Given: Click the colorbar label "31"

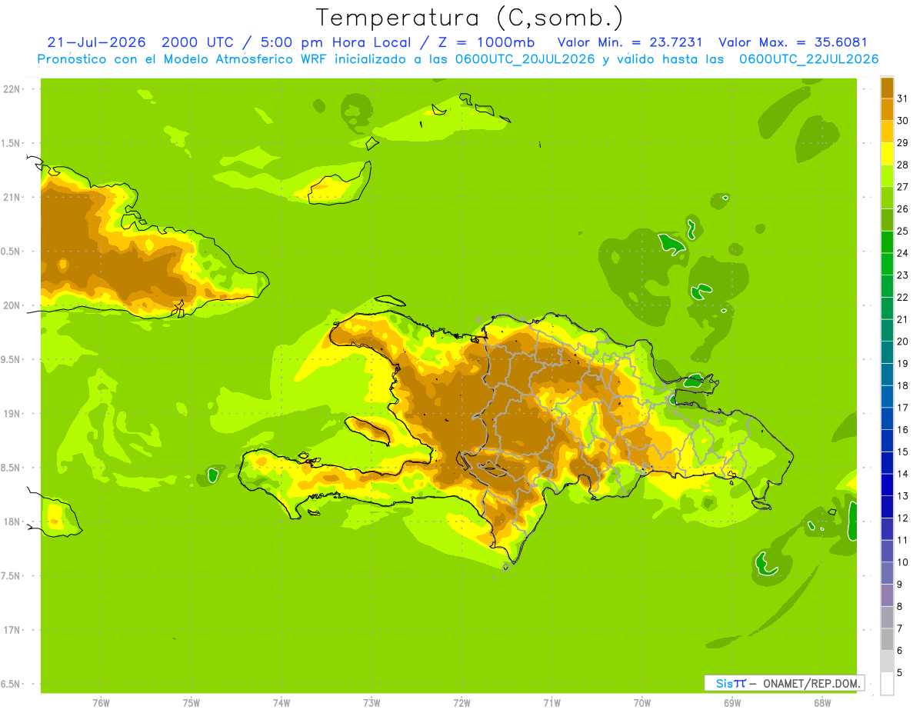Looking at the screenshot, I should point(902,98).
